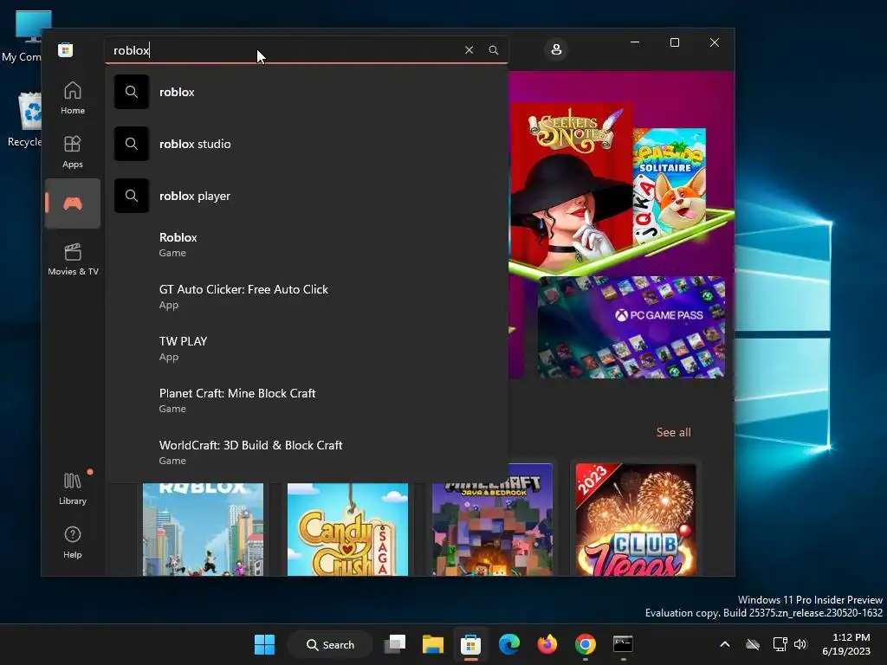
Task: Click Microsoft Store taskbar icon
Action: click(x=470, y=644)
